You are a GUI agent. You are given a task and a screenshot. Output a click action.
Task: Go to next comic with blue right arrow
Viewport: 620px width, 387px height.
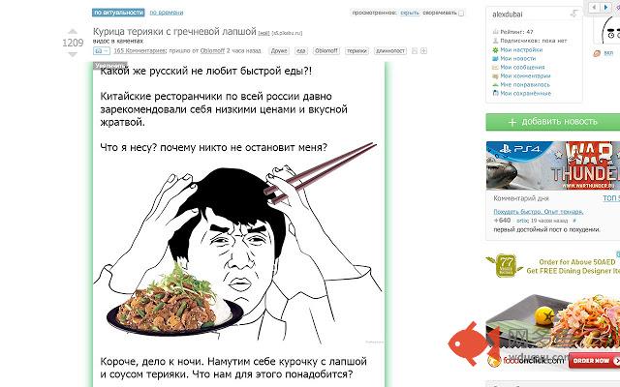[605, 7]
